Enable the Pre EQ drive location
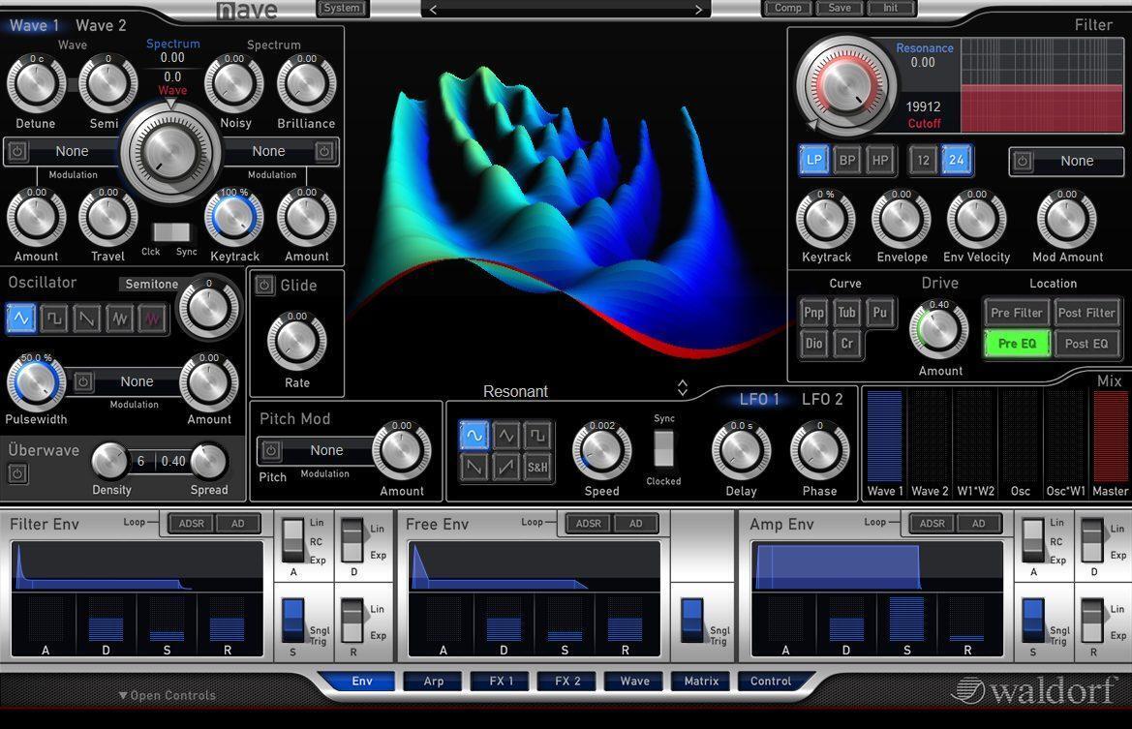Viewport: 1132px width, 729px height. [x=1017, y=344]
